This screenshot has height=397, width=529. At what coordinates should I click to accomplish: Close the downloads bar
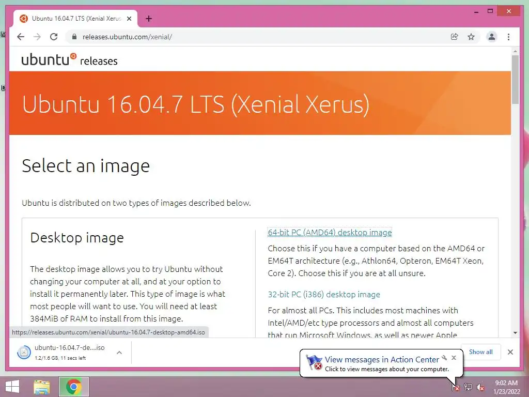[510, 352]
